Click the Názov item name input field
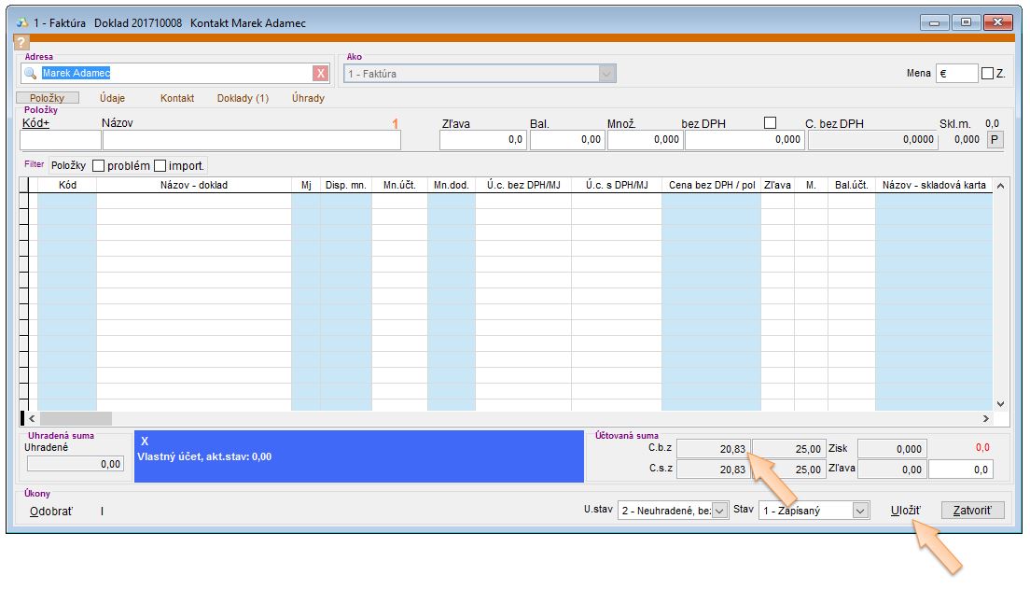This screenshot has width=1030, height=589. (251, 140)
